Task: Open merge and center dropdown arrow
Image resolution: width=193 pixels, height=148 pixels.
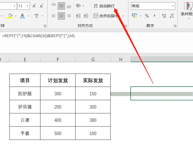Action: coord(123,16)
